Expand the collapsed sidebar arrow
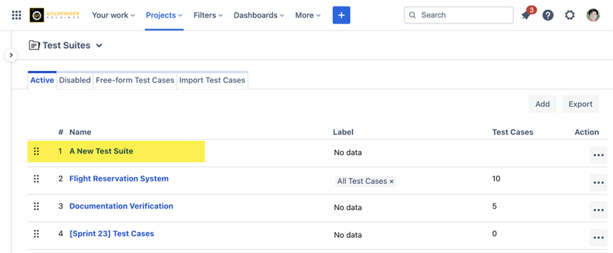 point(11,55)
